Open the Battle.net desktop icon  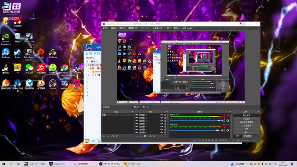pos(6,53)
